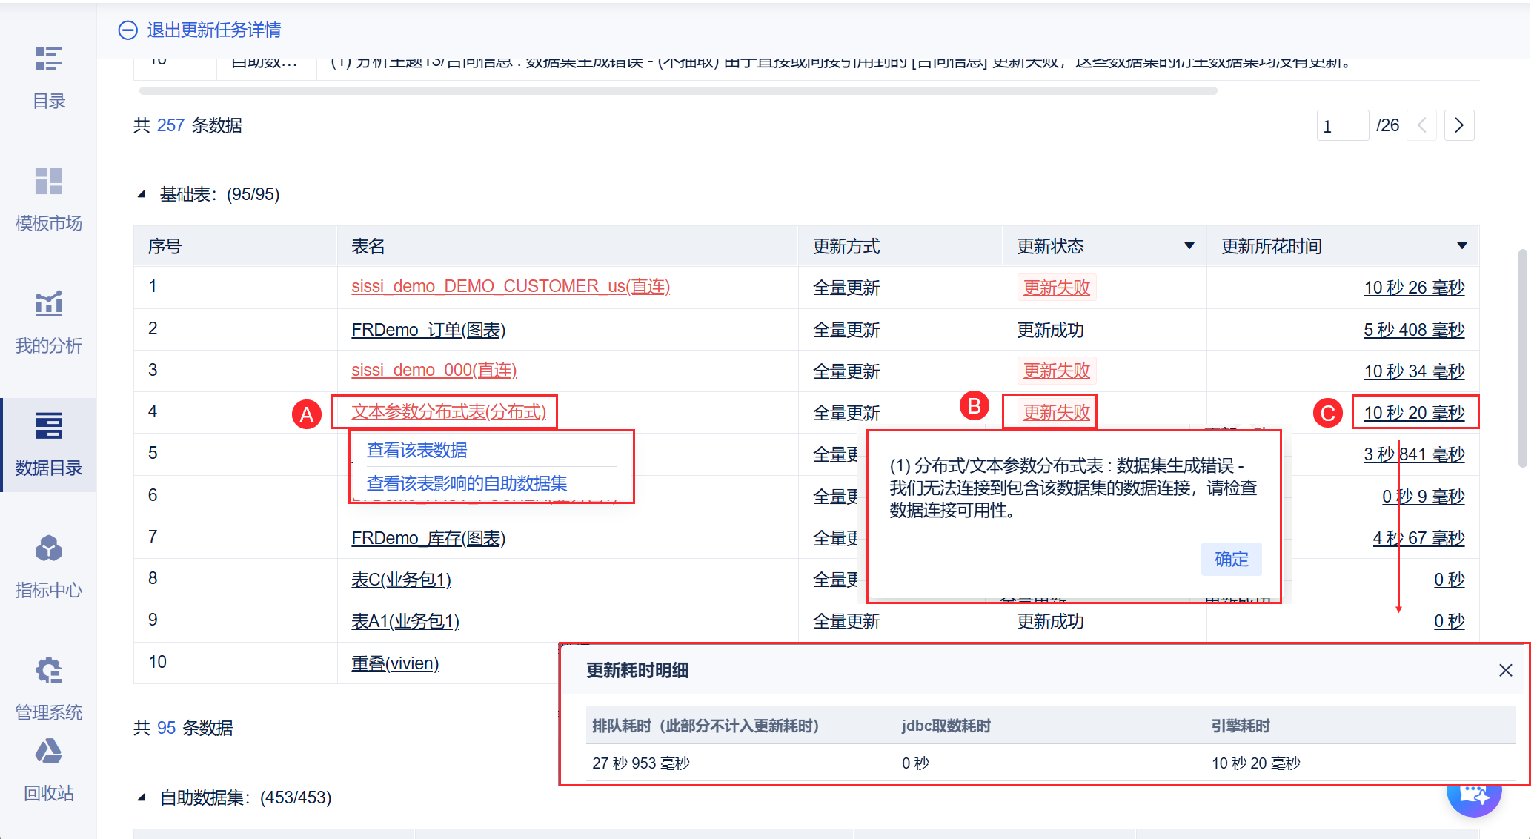Open 模板市场 in the sidebar

48,182
